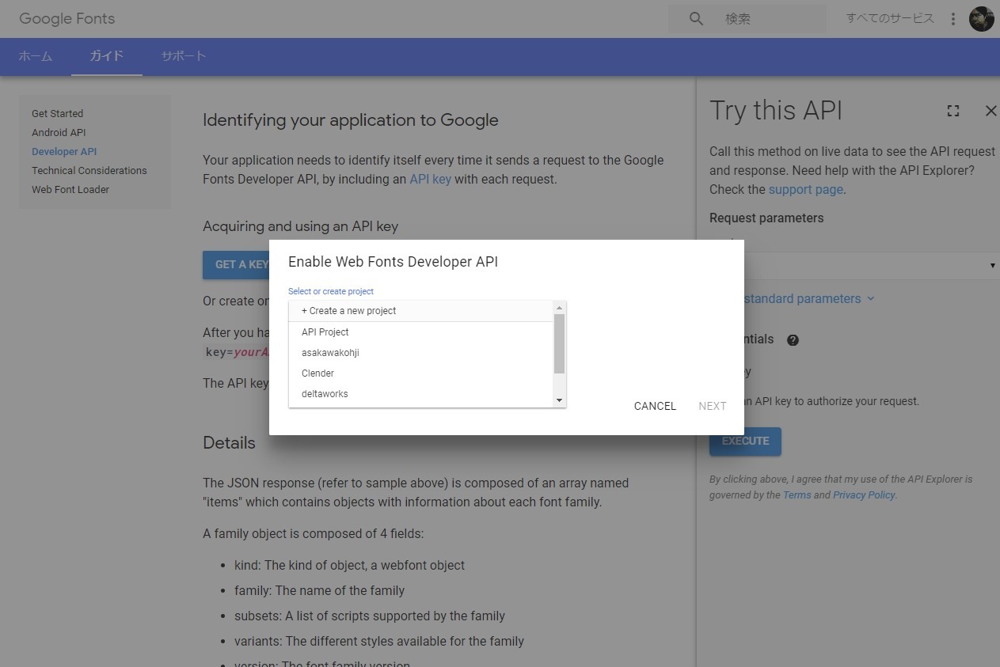1000x667 pixels.
Task: Click 'Enable Web Fonts Developer API' title
Action: click(393, 262)
